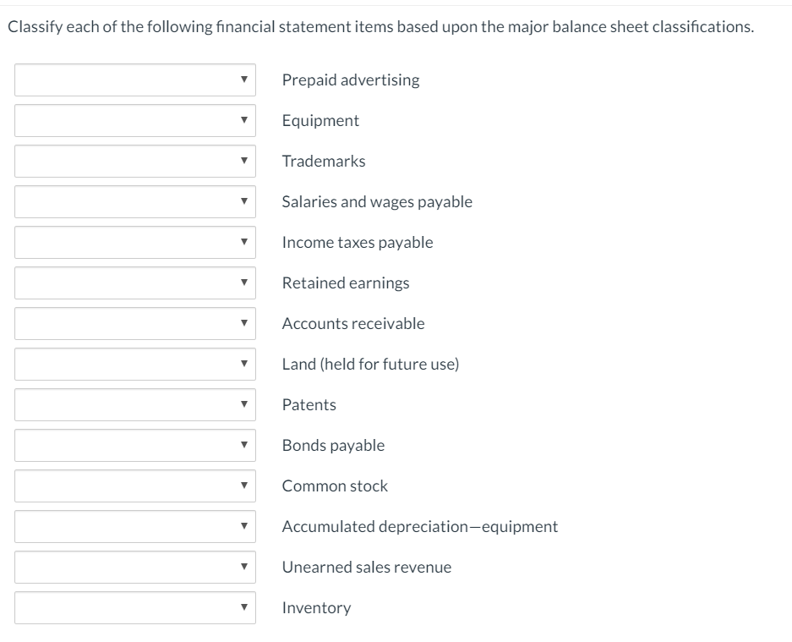Click the arrow icon in the Equipment dropdown
Image resolution: width=792 pixels, height=642 pixels.
pyautogui.click(x=244, y=120)
